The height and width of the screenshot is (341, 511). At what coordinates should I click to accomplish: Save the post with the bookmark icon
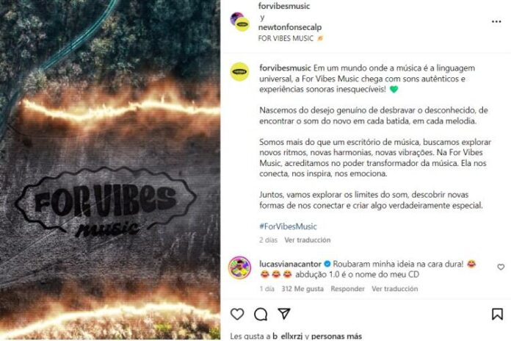click(x=497, y=315)
